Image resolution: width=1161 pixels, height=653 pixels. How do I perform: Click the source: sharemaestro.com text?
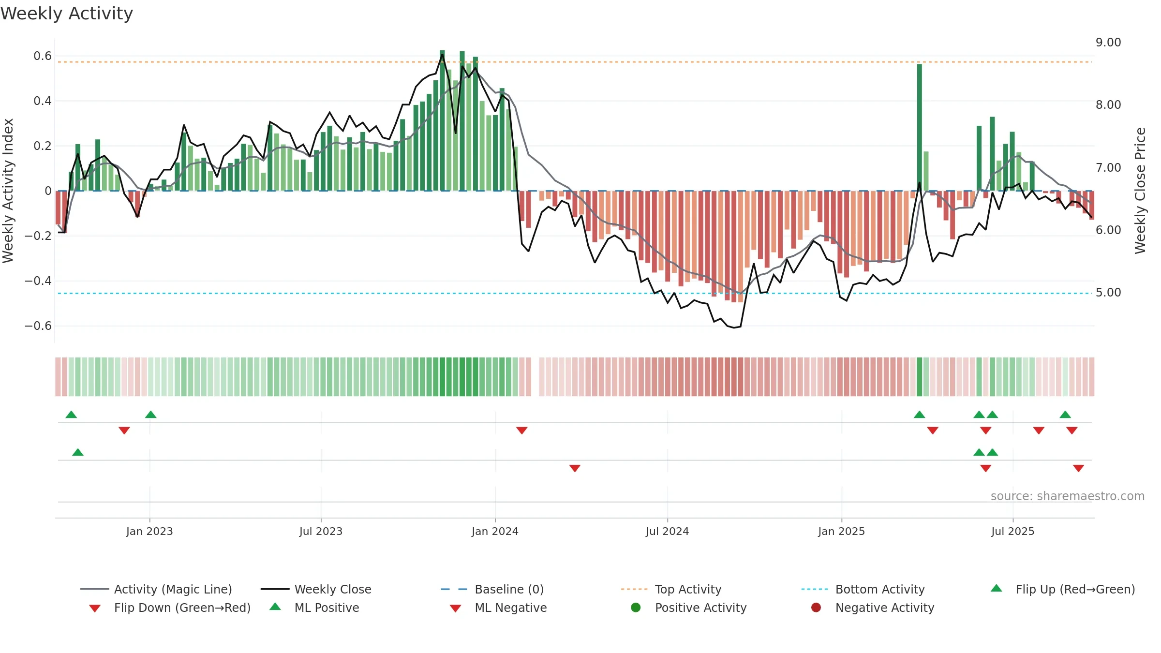(1067, 496)
